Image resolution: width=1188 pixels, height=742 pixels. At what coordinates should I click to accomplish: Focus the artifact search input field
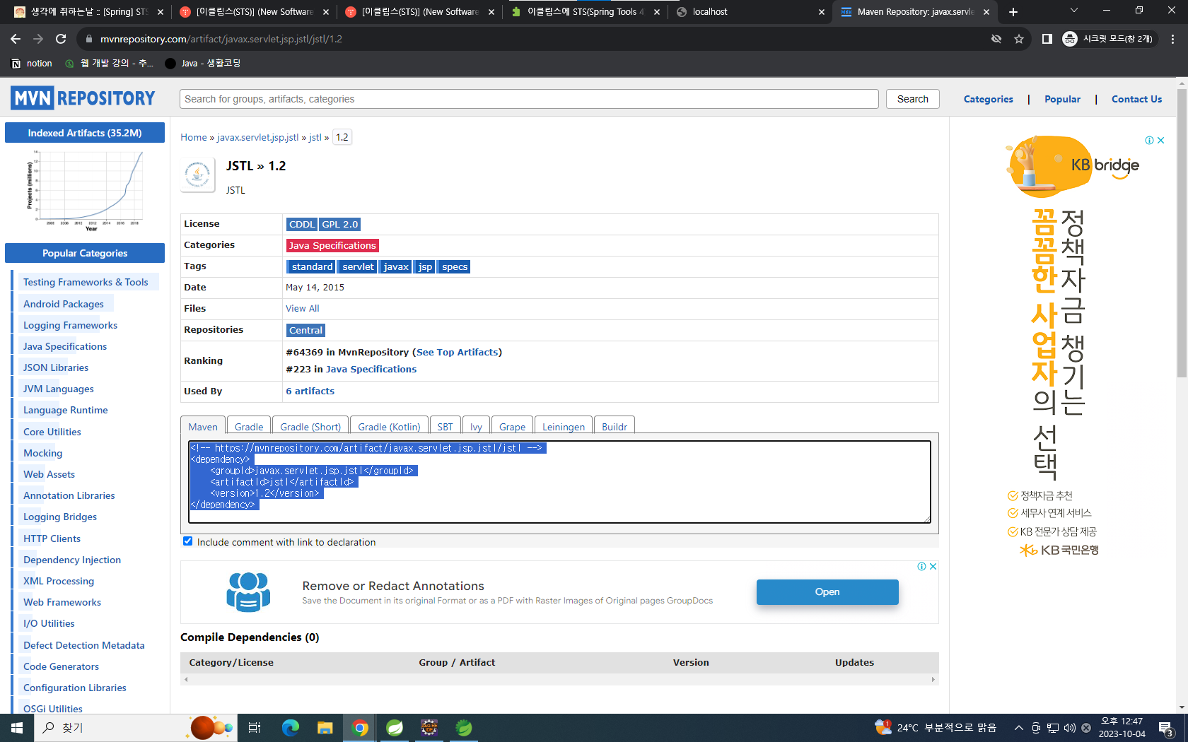tap(529, 99)
